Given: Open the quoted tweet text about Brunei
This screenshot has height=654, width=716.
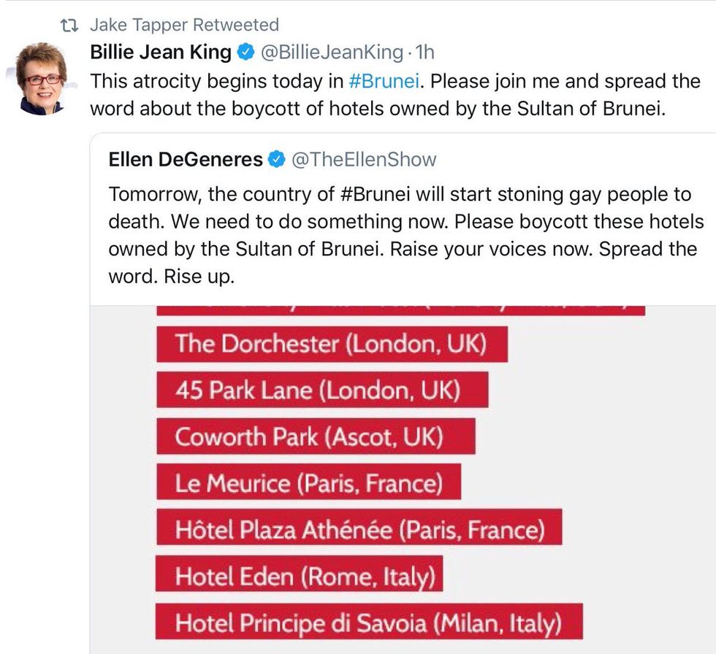Looking at the screenshot, I should coord(406,235).
